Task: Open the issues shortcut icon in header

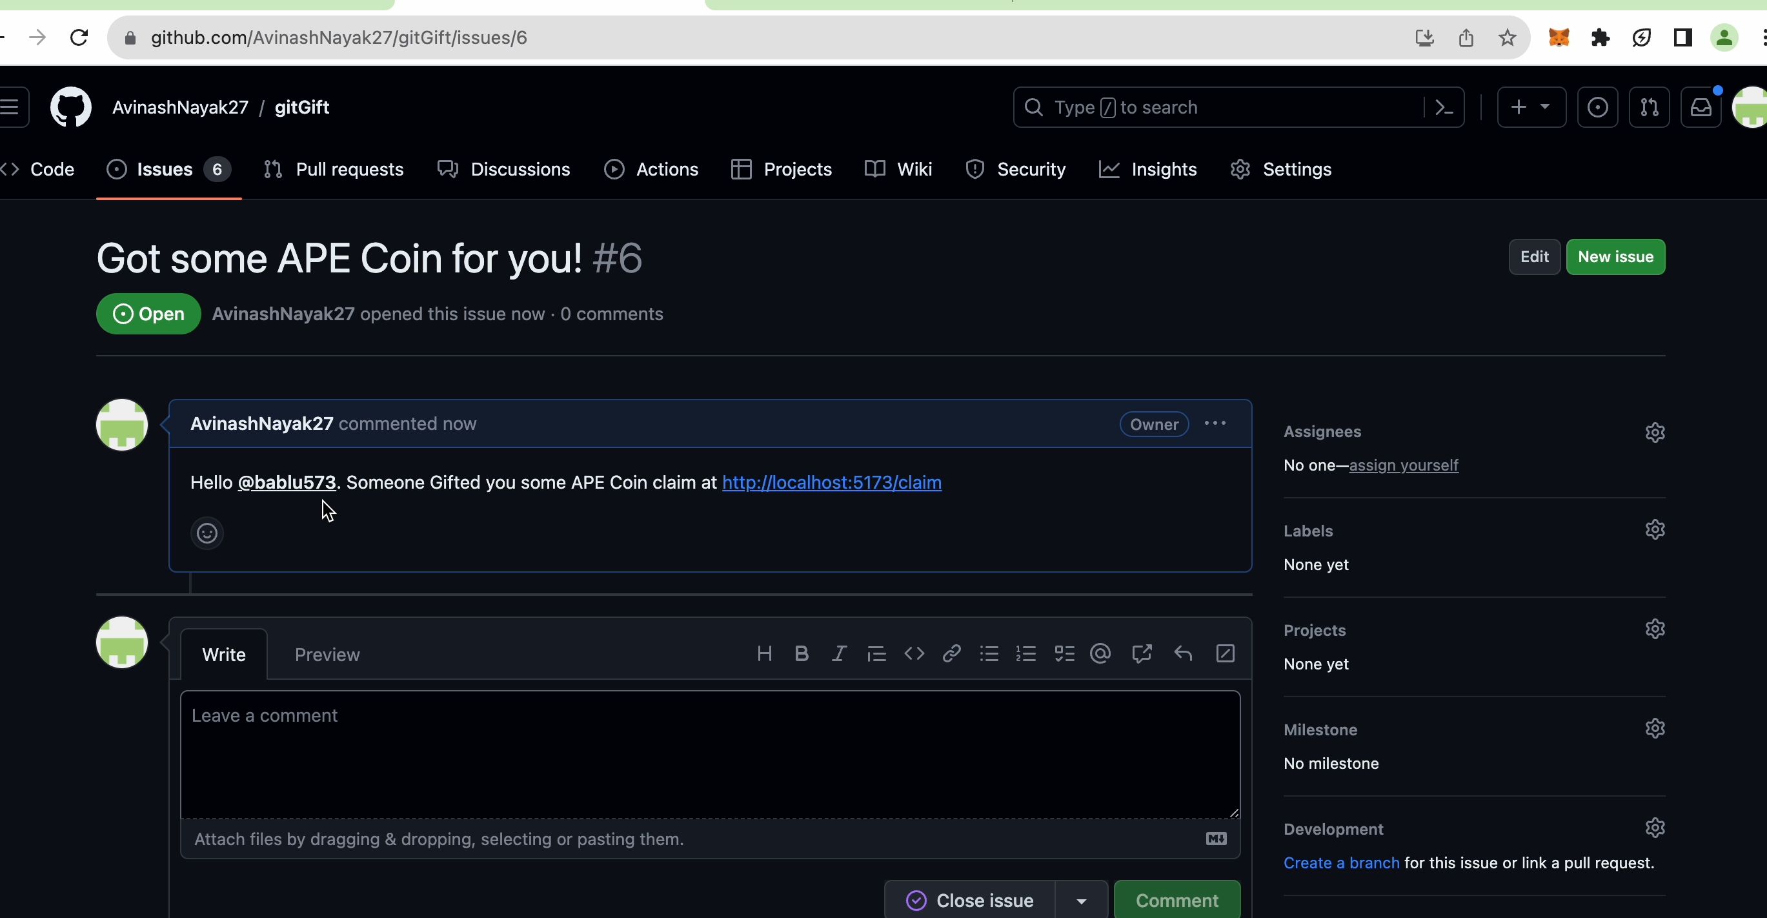Action: (x=1597, y=107)
